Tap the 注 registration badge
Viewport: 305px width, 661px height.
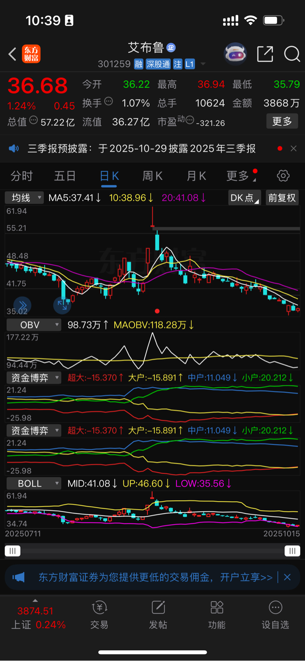coord(178,64)
